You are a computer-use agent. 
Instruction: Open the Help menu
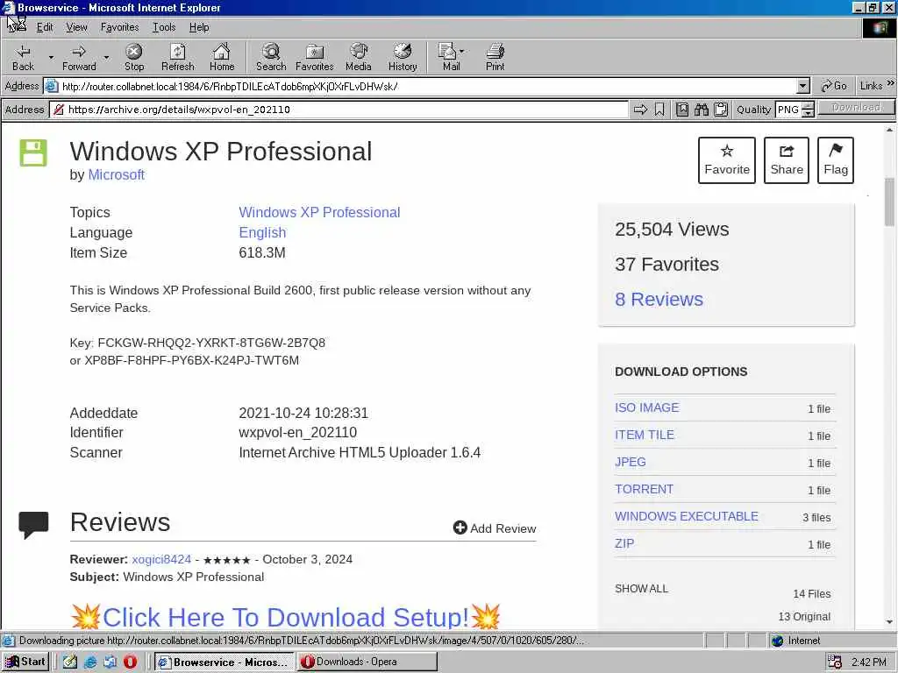coord(199,27)
